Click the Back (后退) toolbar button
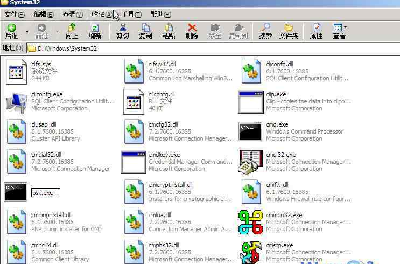Screen dimensions: 400x264 [12, 31]
